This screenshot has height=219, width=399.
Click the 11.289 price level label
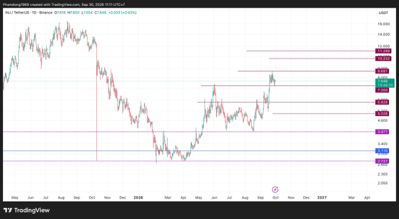[384, 51]
